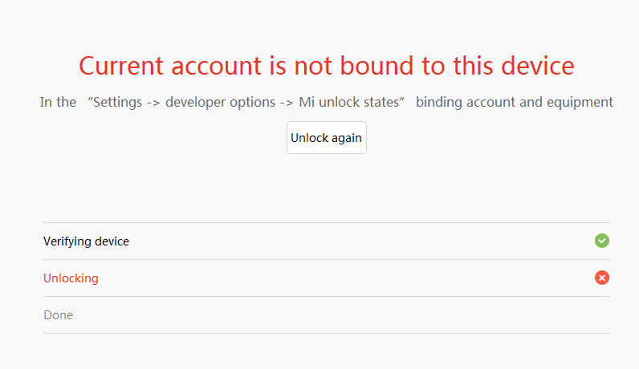Click the Unlock again button

click(326, 138)
